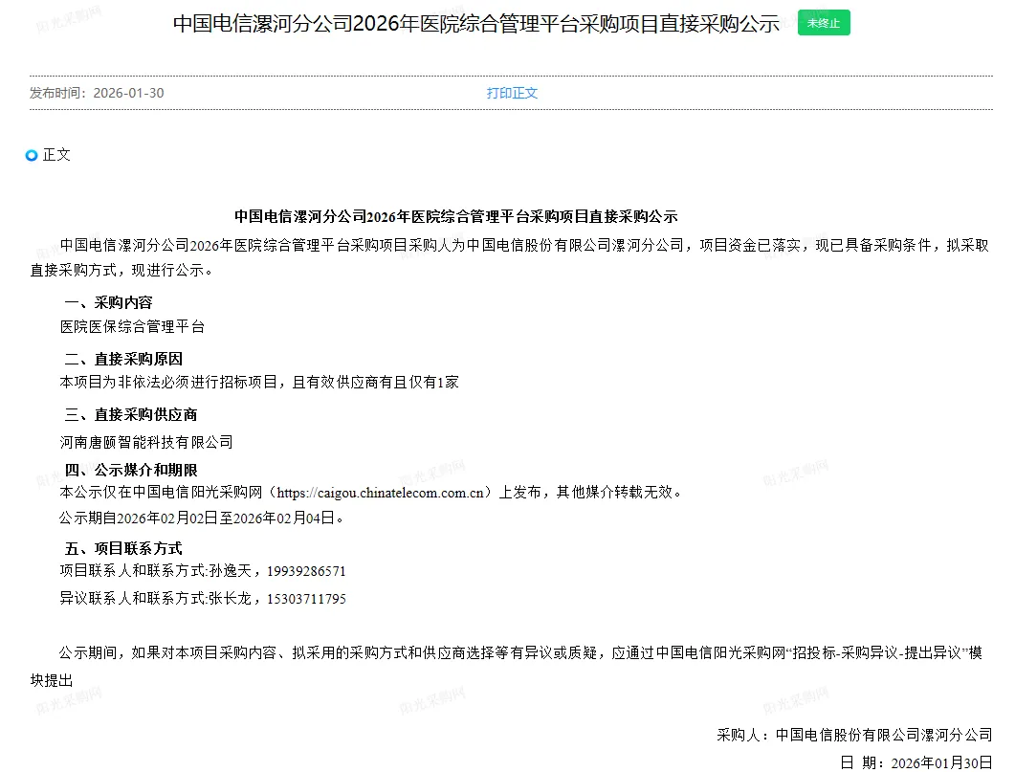The height and width of the screenshot is (772, 1015).
Task: Click the signature 采购人：中国电信股份有限公司漯河分公司
Action: (x=854, y=735)
